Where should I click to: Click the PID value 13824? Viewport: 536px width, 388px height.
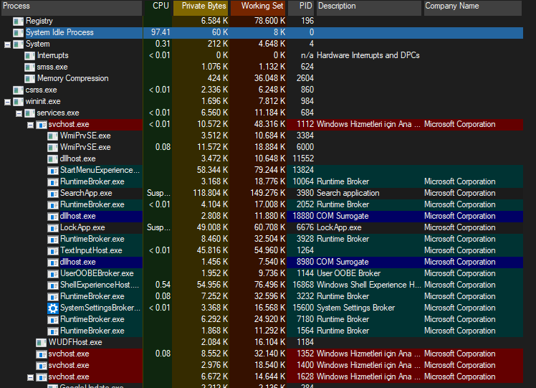click(303, 170)
